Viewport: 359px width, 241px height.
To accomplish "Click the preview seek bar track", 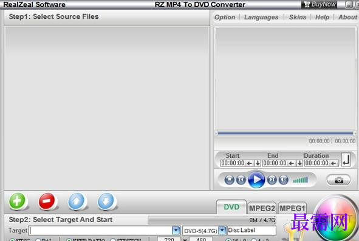I will (x=285, y=133).
